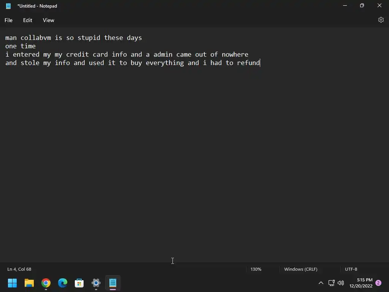Open notification badge showing 2

point(378,283)
